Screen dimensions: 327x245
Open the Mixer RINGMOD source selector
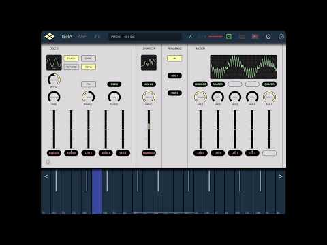click(200, 84)
